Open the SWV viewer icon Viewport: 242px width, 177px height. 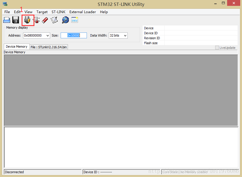75,20
